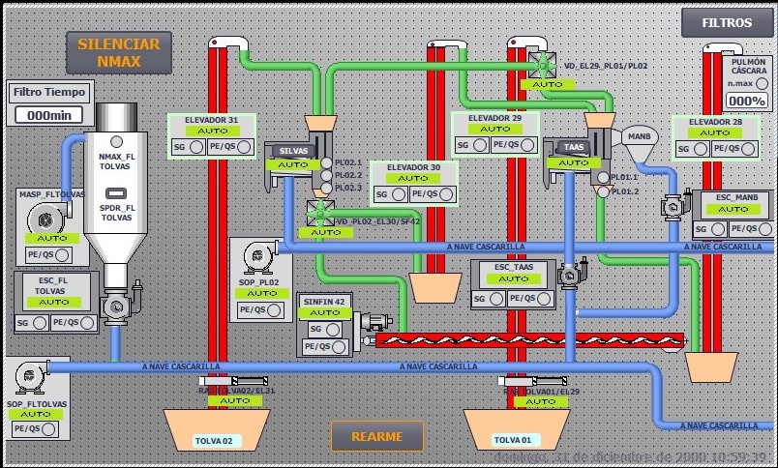Click Elevador 29 PE/QS indicator
The height and width of the screenshot is (468, 778).
(527, 145)
